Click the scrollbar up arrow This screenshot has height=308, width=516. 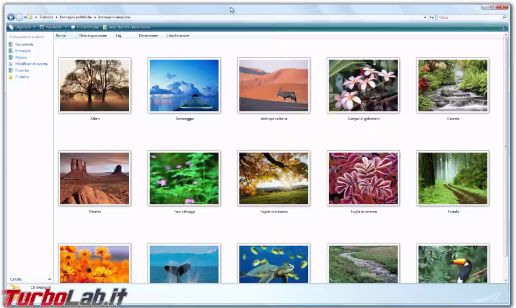tap(506, 35)
